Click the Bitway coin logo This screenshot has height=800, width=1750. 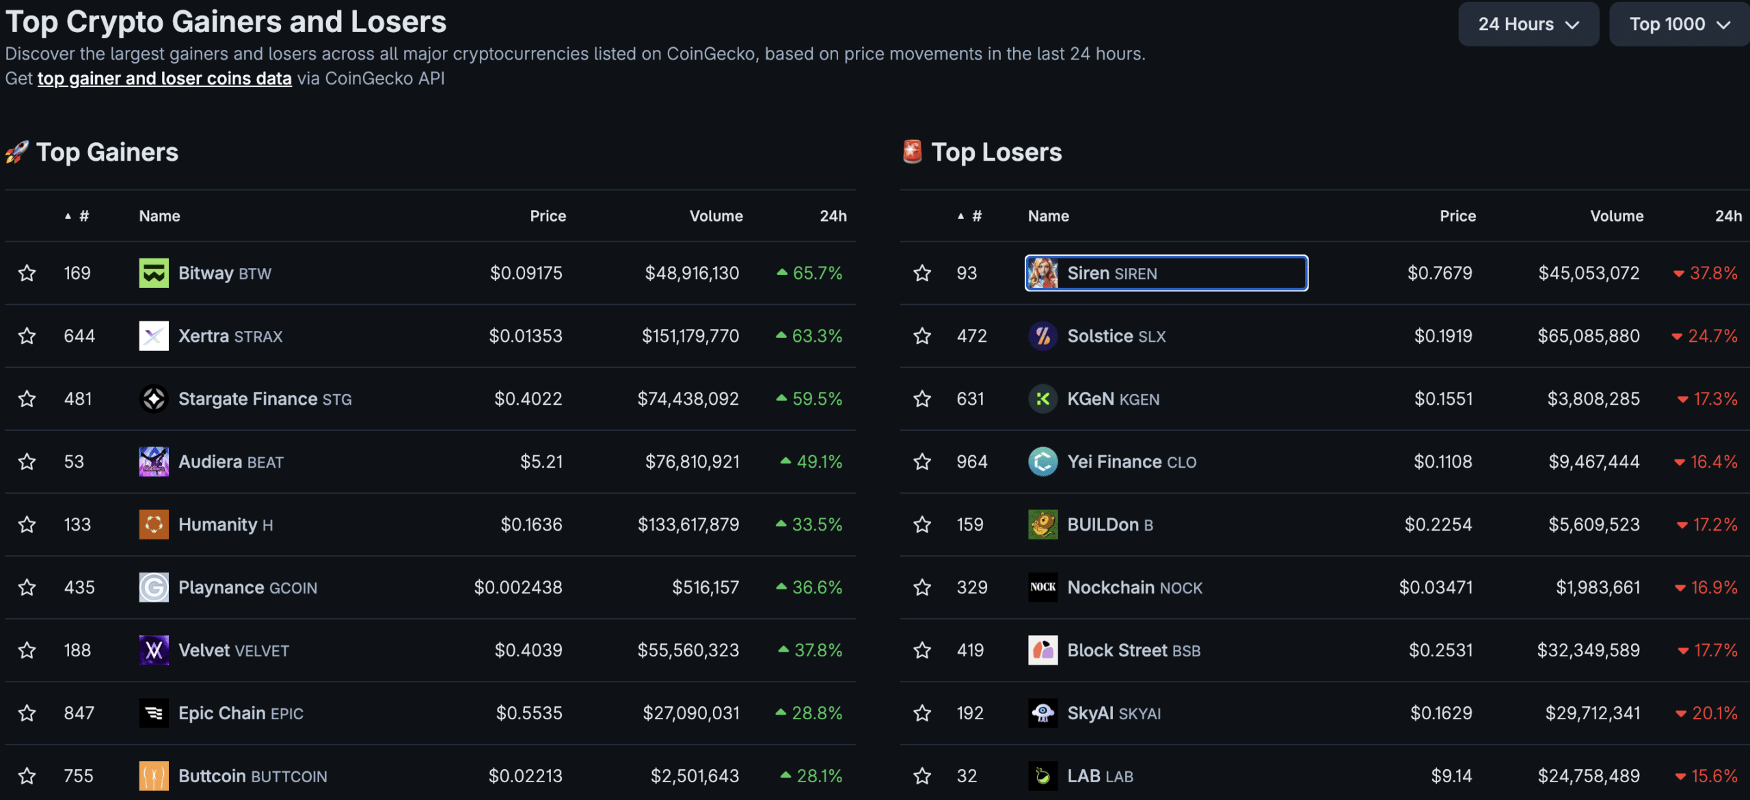point(154,274)
